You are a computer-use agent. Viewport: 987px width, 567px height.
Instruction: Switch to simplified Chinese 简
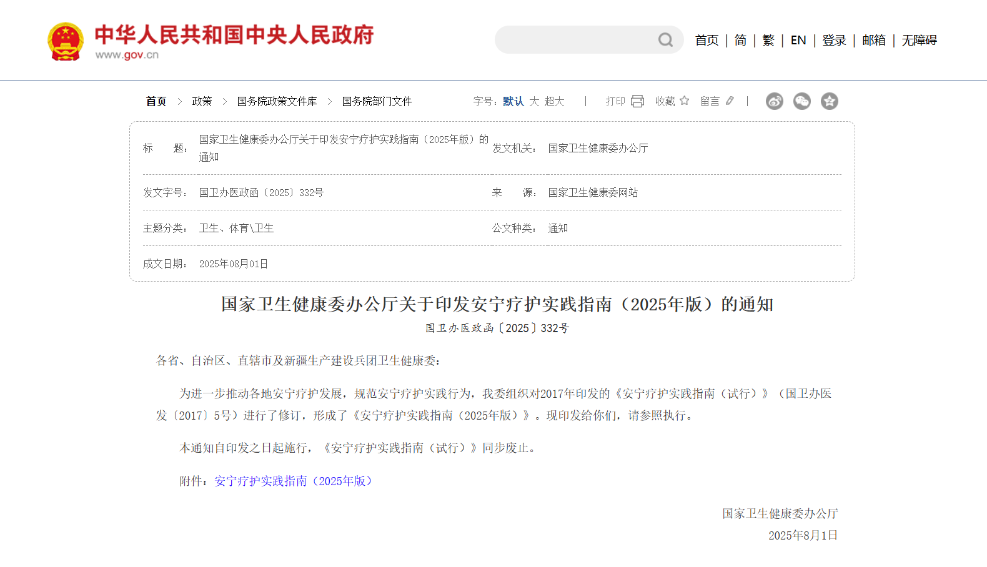pos(740,40)
